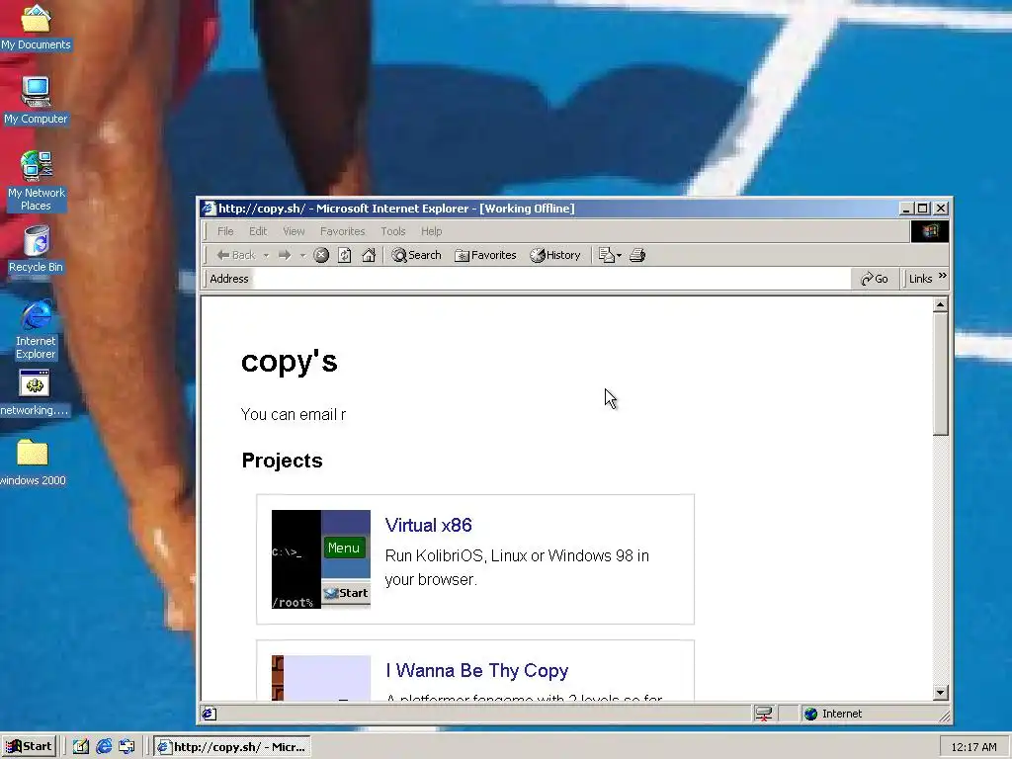
Task: Click the Projects heading text
Action: (282, 461)
